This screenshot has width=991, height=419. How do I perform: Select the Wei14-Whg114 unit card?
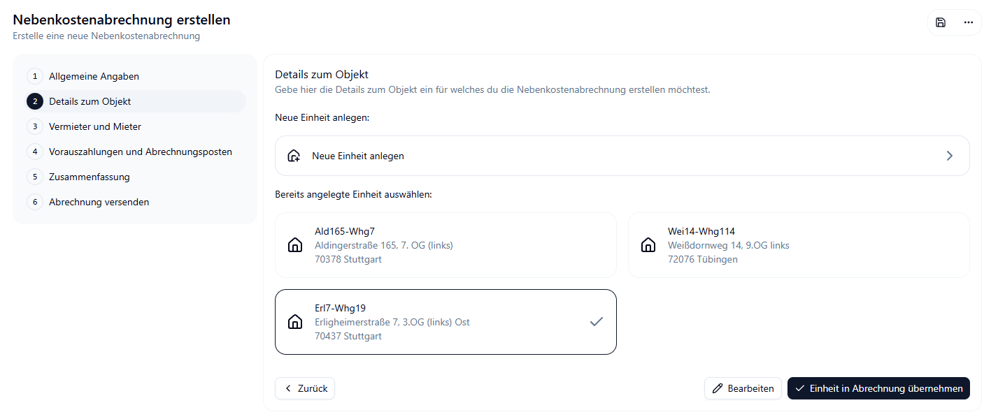tap(799, 244)
